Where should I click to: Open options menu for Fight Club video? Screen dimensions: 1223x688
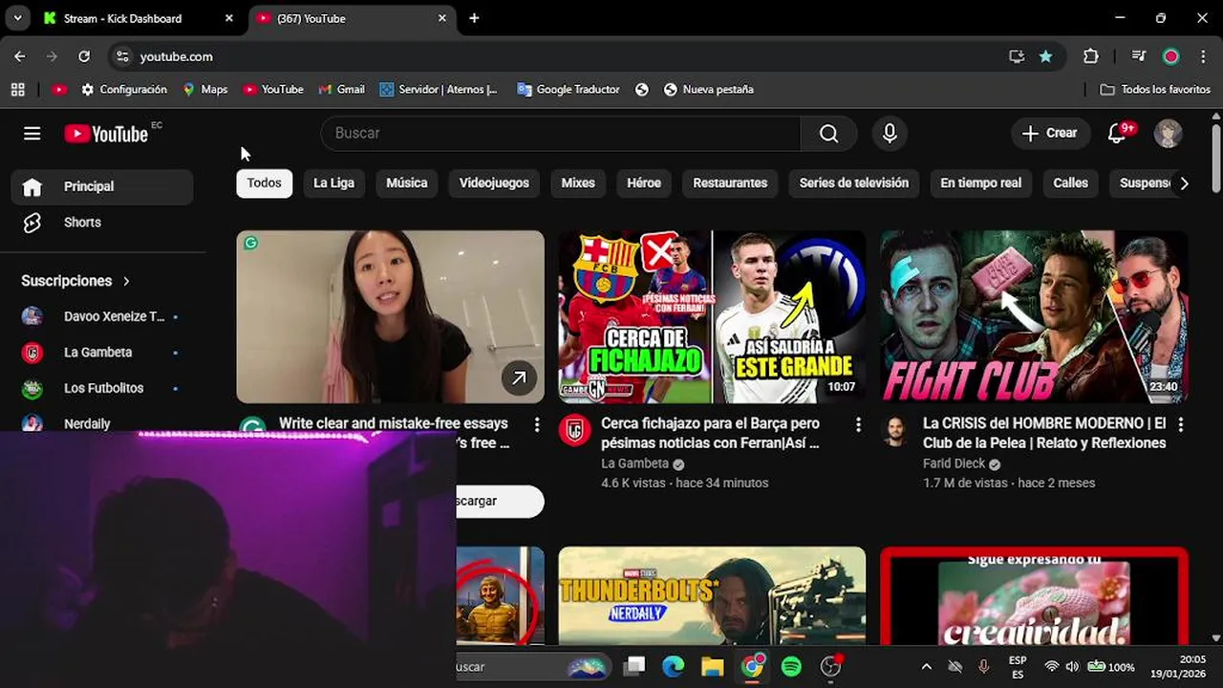point(1181,424)
